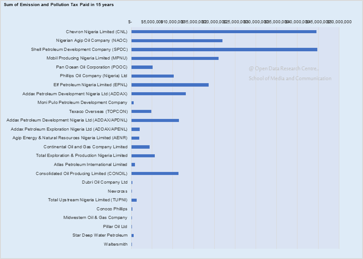The width and height of the screenshot is (363, 259).
Task: Click the 'Dubri Oil Company Ltd' label
Action: 105,182
